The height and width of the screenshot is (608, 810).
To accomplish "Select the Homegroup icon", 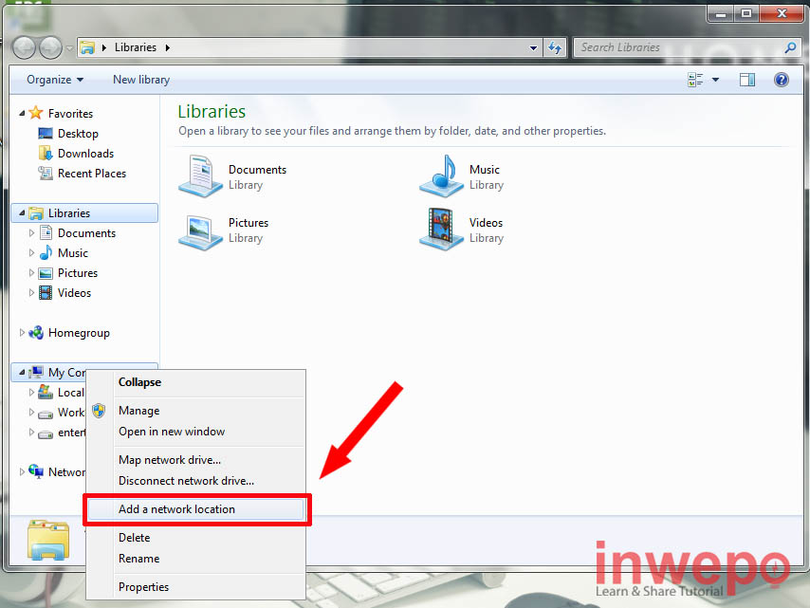I will point(36,333).
